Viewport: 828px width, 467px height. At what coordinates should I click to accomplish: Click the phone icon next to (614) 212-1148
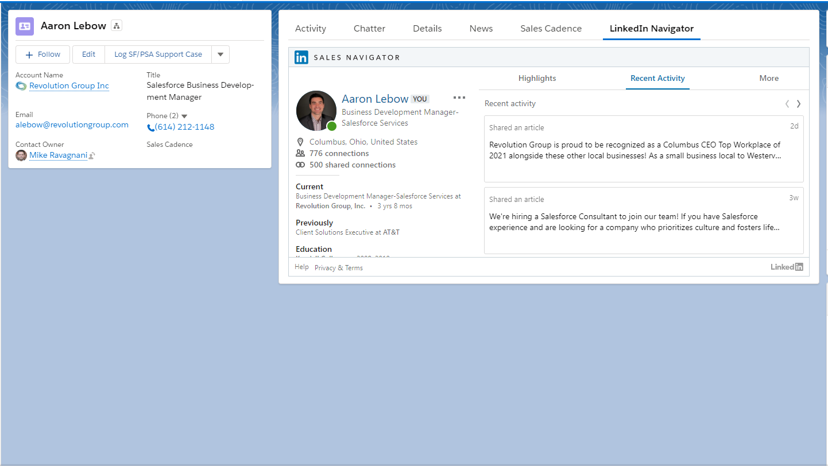point(150,127)
